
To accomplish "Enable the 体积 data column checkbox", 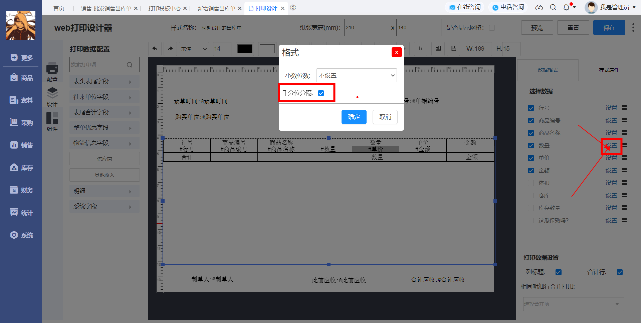I will [531, 183].
